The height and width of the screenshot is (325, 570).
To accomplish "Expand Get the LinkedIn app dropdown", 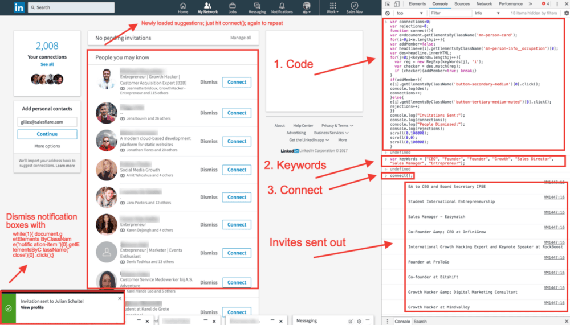I will pyautogui.click(x=309, y=140).
